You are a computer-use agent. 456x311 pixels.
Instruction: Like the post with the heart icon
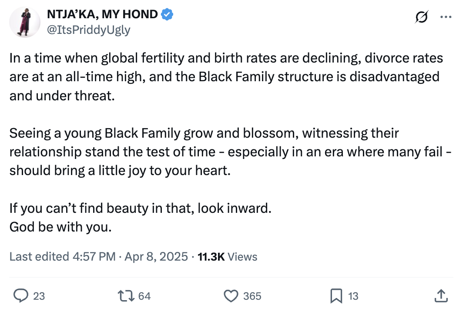tap(231, 296)
